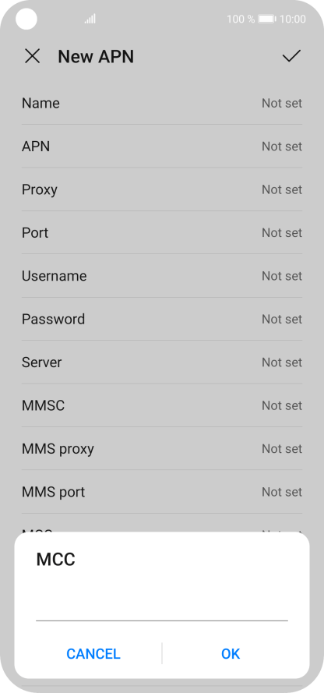Select the Proxy setting row
324x693 pixels.
pyautogui.click(x=162, y=189)
